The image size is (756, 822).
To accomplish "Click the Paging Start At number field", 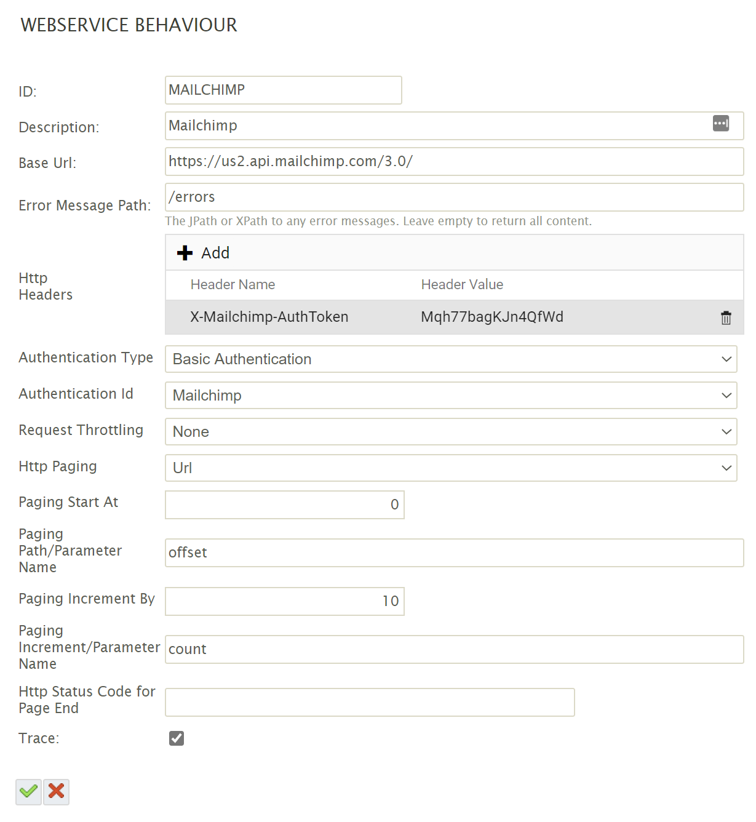I will pyautogui.click(x=284, y=505).
